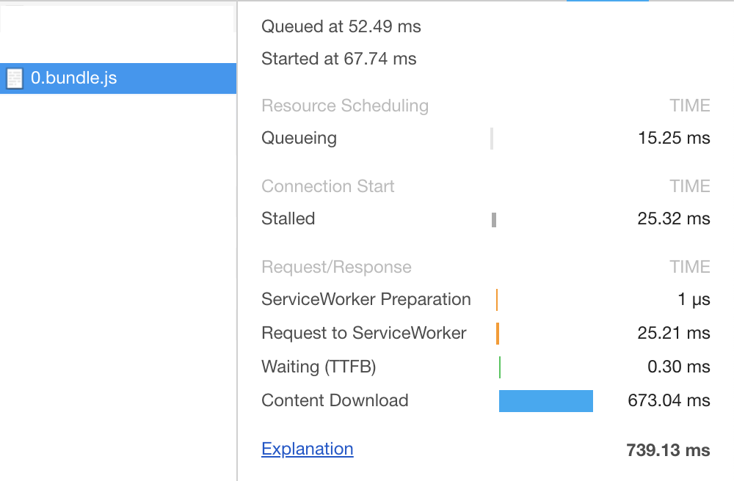Click the 0.bundle.js file icon
Image resolution: width=734 pixels, height=481 pixels.
point(15,78)
